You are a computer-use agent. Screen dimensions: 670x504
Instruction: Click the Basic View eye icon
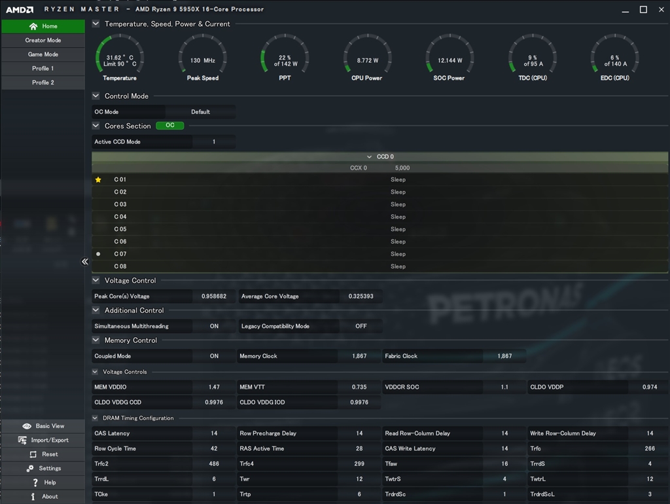[27, 426]
